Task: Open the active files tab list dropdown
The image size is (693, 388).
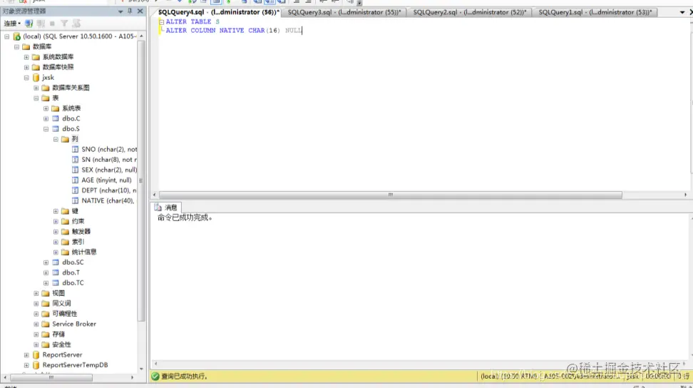Action: [x=682, y=12]
